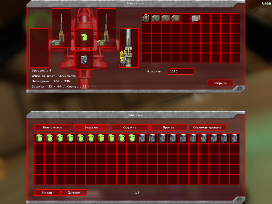Click the equipped green energy cell on ship
The height and width of the screenshot is (204, 272).
(84, 38)
